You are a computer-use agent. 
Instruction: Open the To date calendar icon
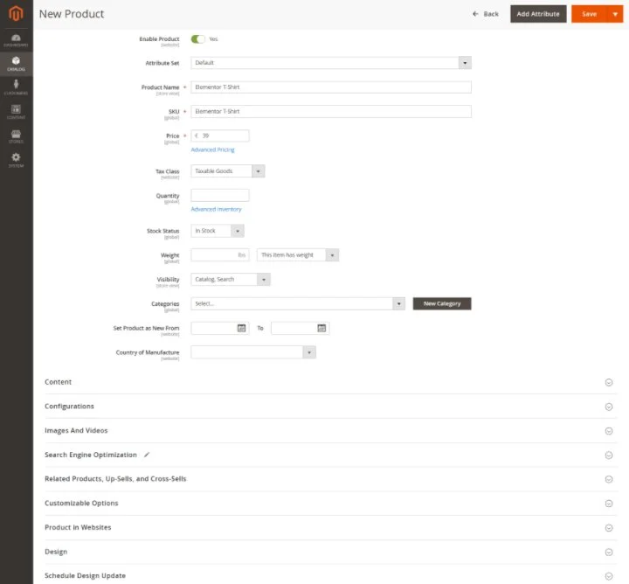click(321, 329)
